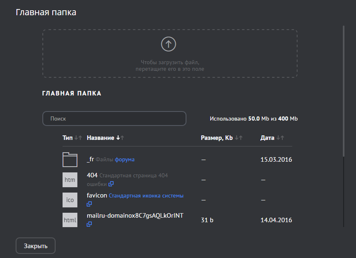Screen dimensions: 356x258
Task: Open the Стандартная иконка системы link
Action: (x=146, y=196)
